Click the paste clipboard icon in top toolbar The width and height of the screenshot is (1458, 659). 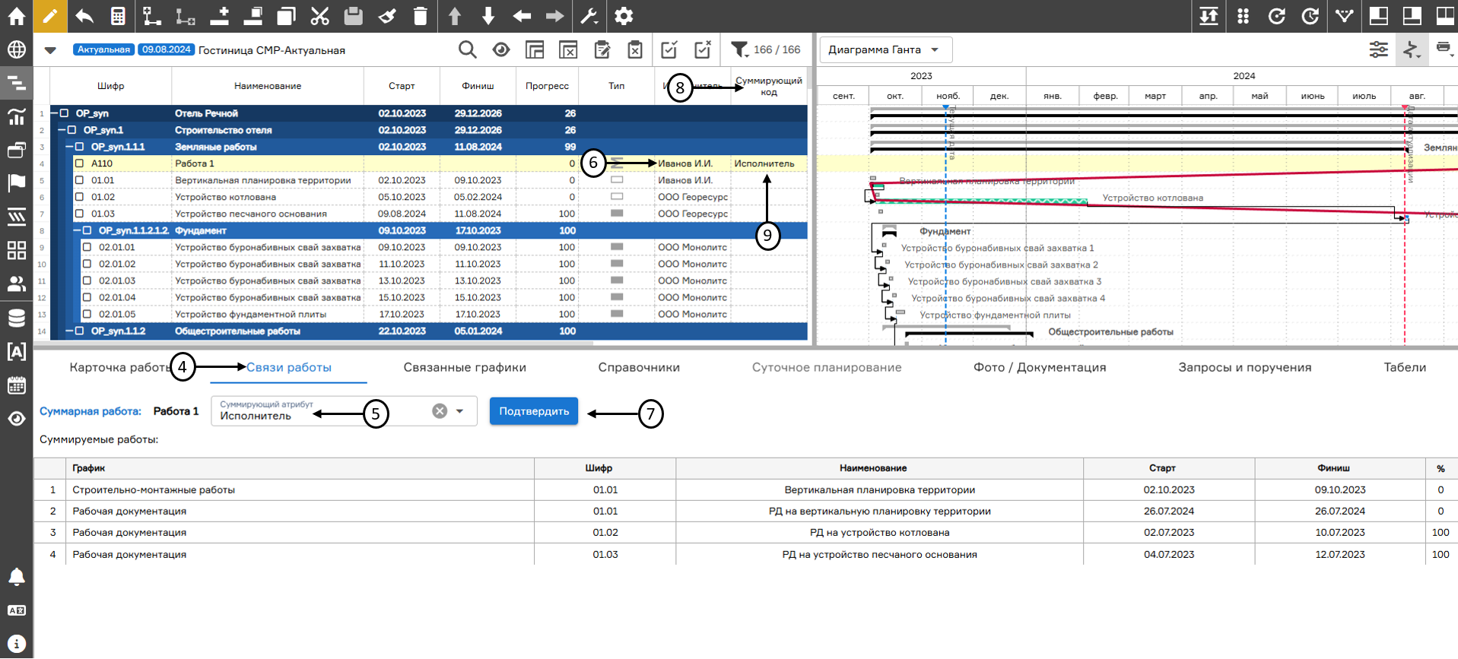pyautogui.click(x=353, y=16)
